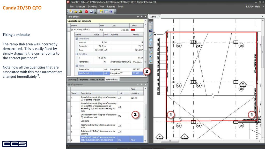The image size is (265, 149).
Task: Switch to the Templates tab
Action: point(83,79)
